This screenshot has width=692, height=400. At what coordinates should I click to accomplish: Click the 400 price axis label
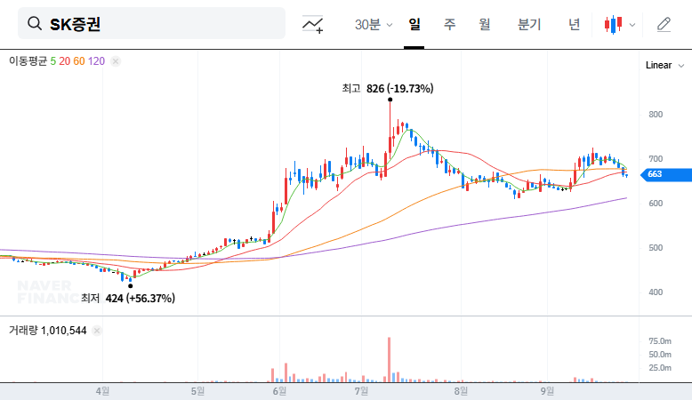pyautogui.click(x=656, y=292)
